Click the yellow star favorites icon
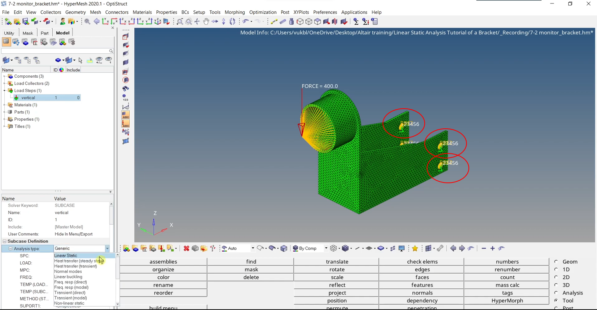The height and width of the screenshot is (310, 597). tap(415, 249)
